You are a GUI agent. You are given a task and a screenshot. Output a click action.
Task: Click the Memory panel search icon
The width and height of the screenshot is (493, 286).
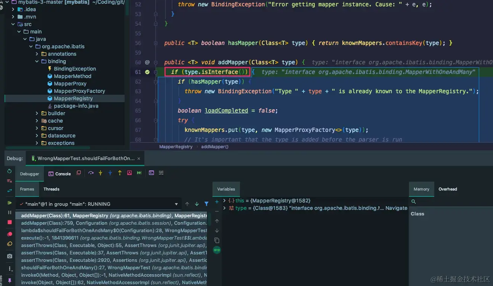click(x=413, y=202)
